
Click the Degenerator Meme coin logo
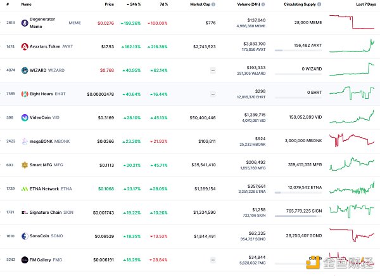(x=24, y=23)
